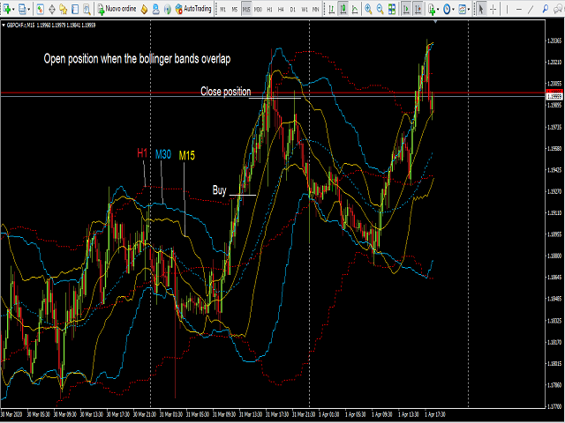Screen dimensions: 565x423
Task: Open the Market Watch panel
Action: pyautogui.click(x=40, y=9)
